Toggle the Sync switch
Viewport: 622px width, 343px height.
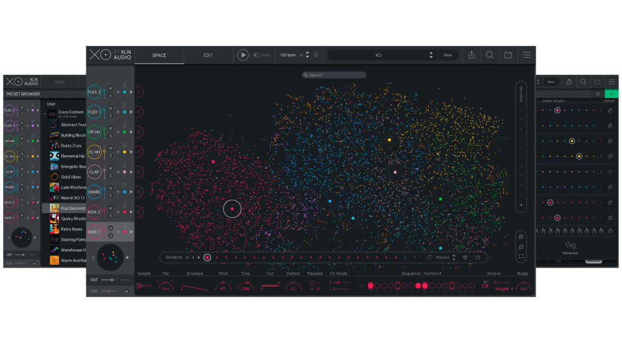[x=256, y=55]
